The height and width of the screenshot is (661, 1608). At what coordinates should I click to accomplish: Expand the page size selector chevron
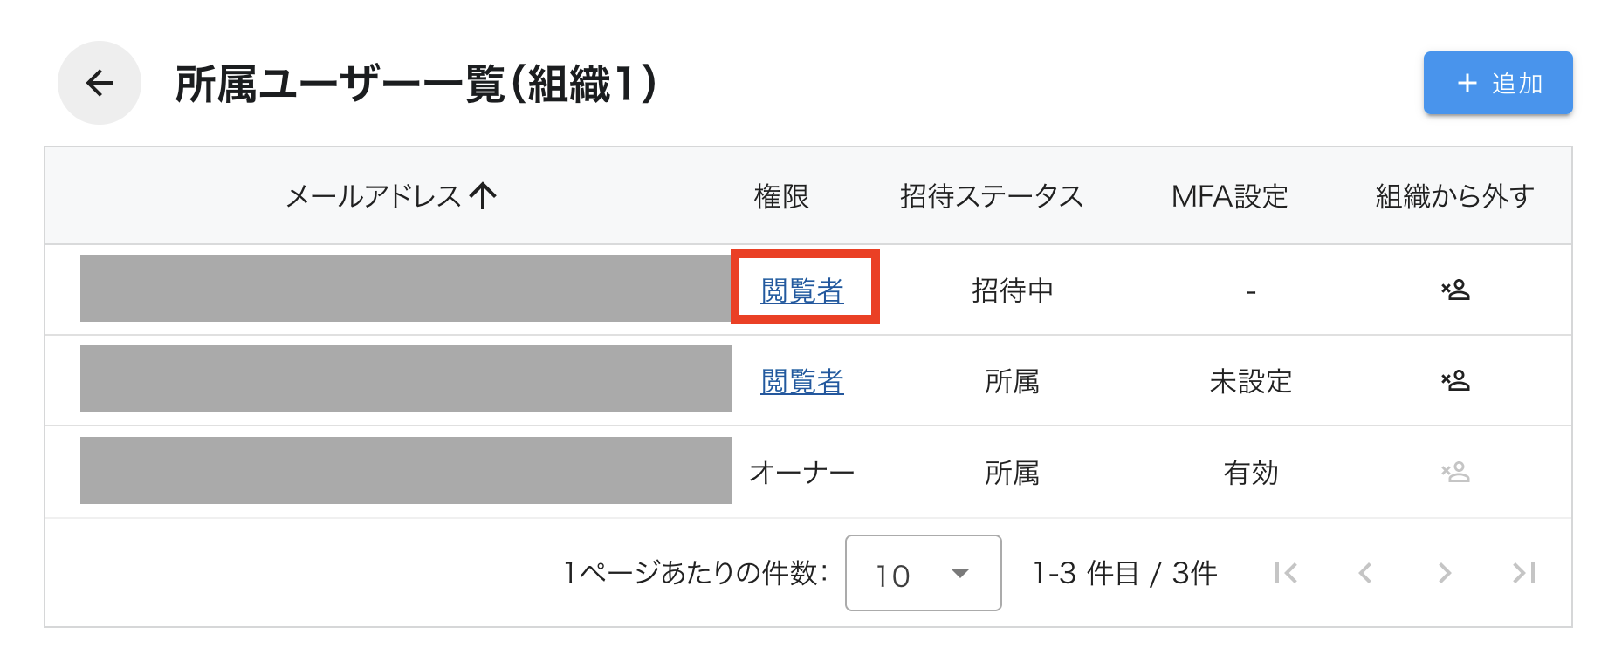(960, 575)
